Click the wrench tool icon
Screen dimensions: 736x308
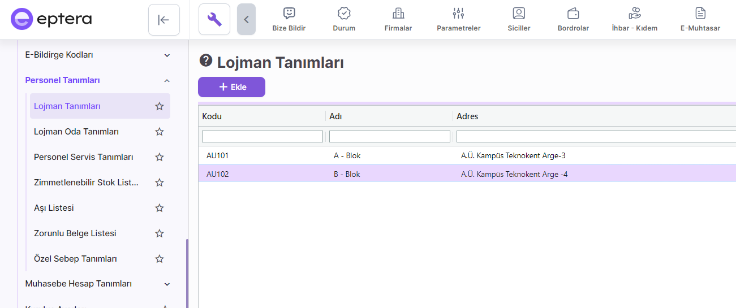coord(214,20)
